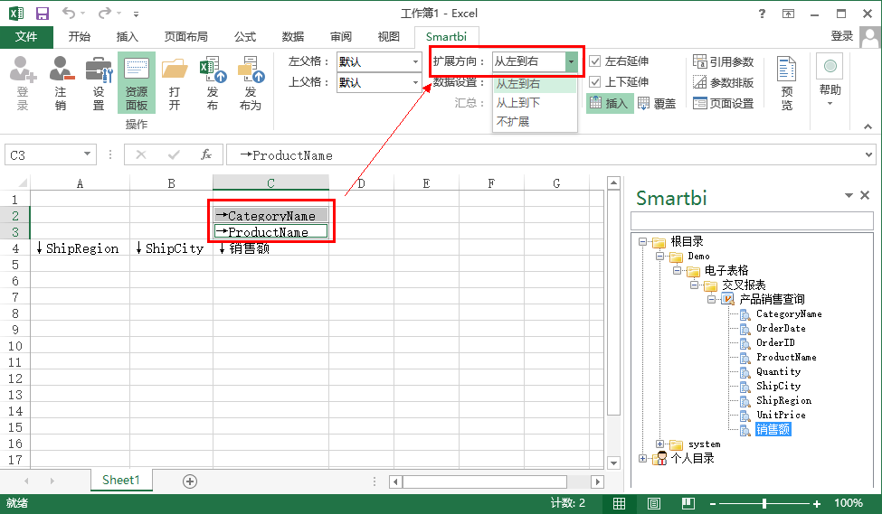Open the Name Box dropdown arrow
This screenshot has height=514, width=882.
(x=87, y=154)
